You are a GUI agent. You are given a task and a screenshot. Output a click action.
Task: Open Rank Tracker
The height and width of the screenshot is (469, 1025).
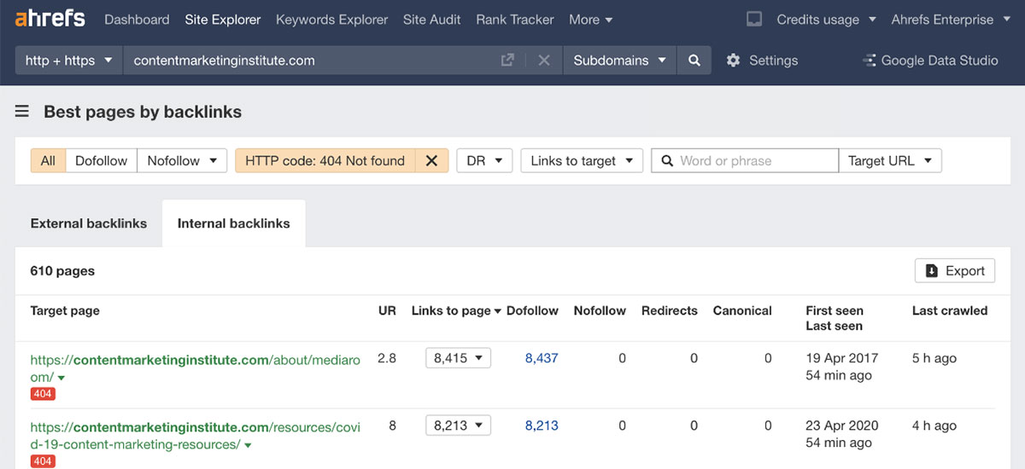pos(515,19)
